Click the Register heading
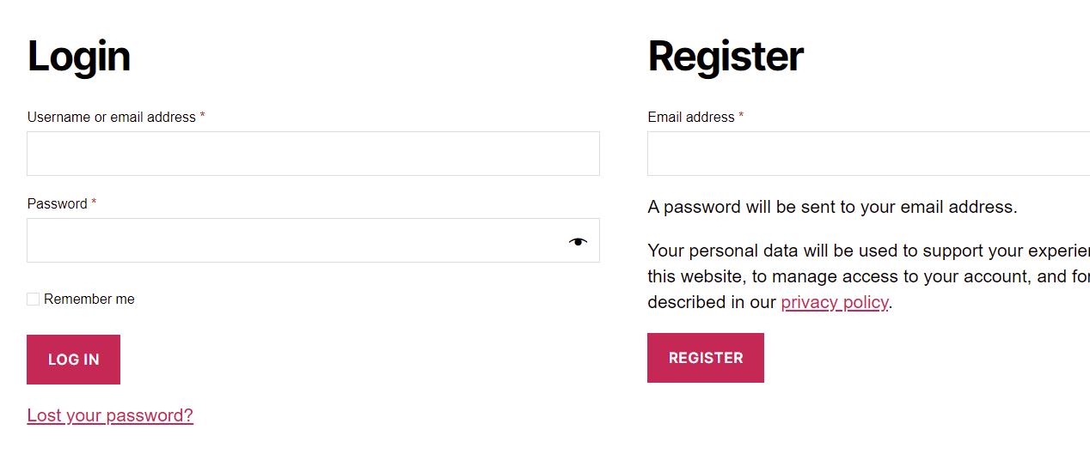 pos(726,57)
